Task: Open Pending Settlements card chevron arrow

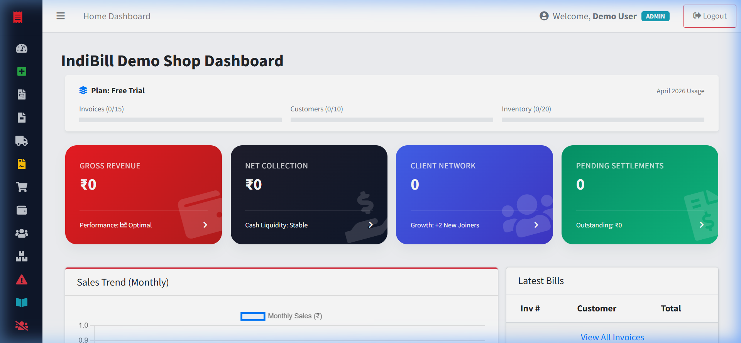Action: point(702,225)
